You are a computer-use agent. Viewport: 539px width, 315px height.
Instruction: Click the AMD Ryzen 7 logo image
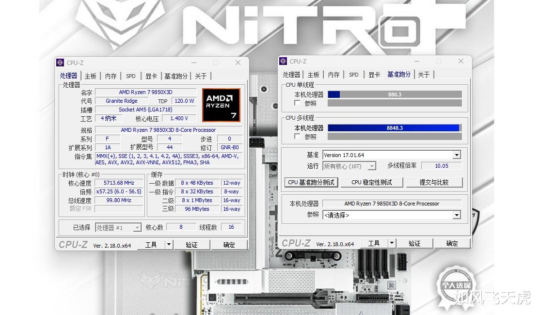click(221, 105)
